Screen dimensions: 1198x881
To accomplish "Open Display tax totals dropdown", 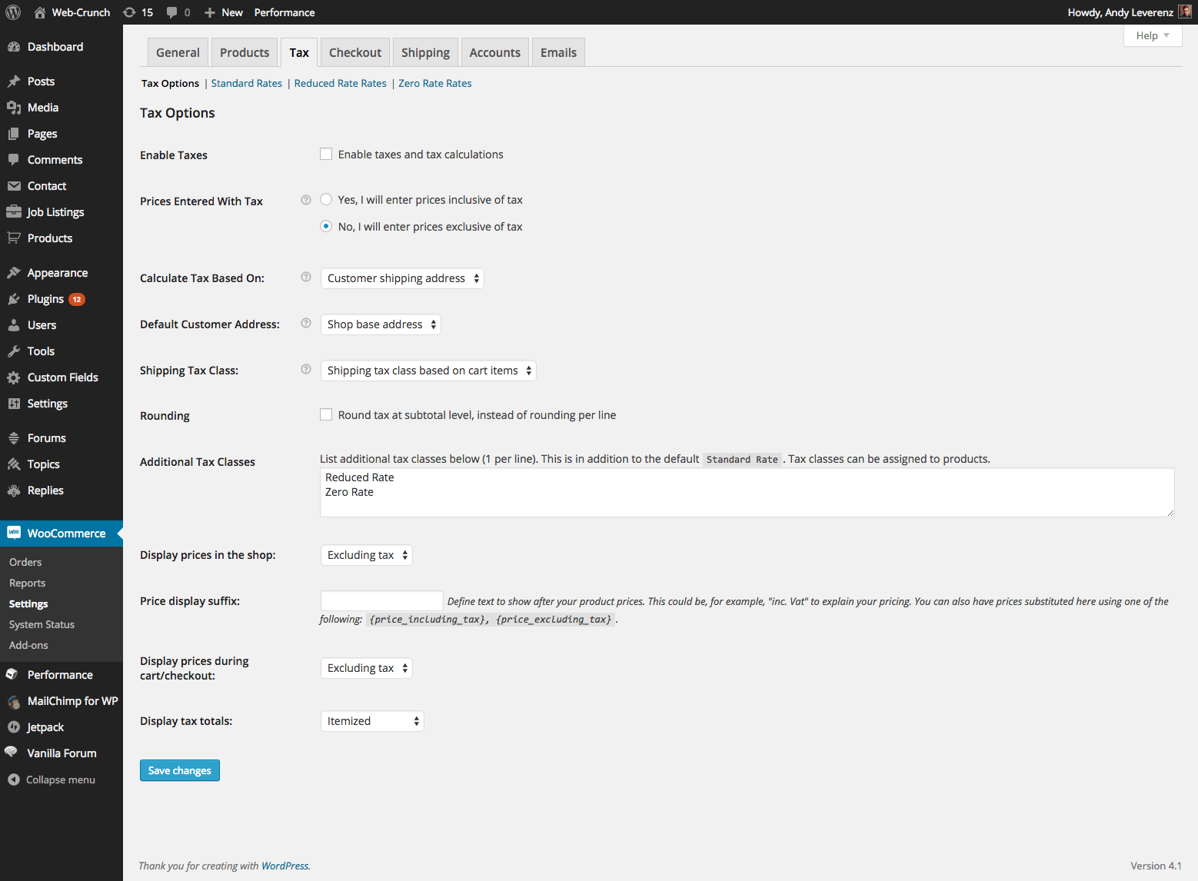I will (x=372, y=721).
